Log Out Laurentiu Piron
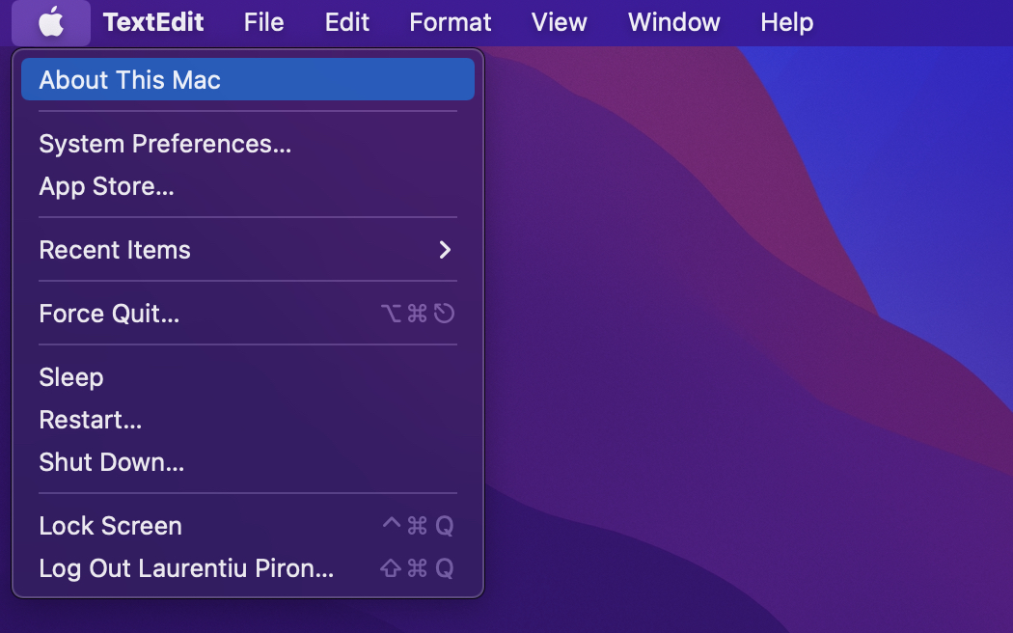1013x633 pixels. point(186,568)
